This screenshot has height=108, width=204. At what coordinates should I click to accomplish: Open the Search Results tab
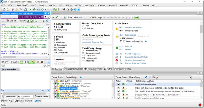[41, 97]
